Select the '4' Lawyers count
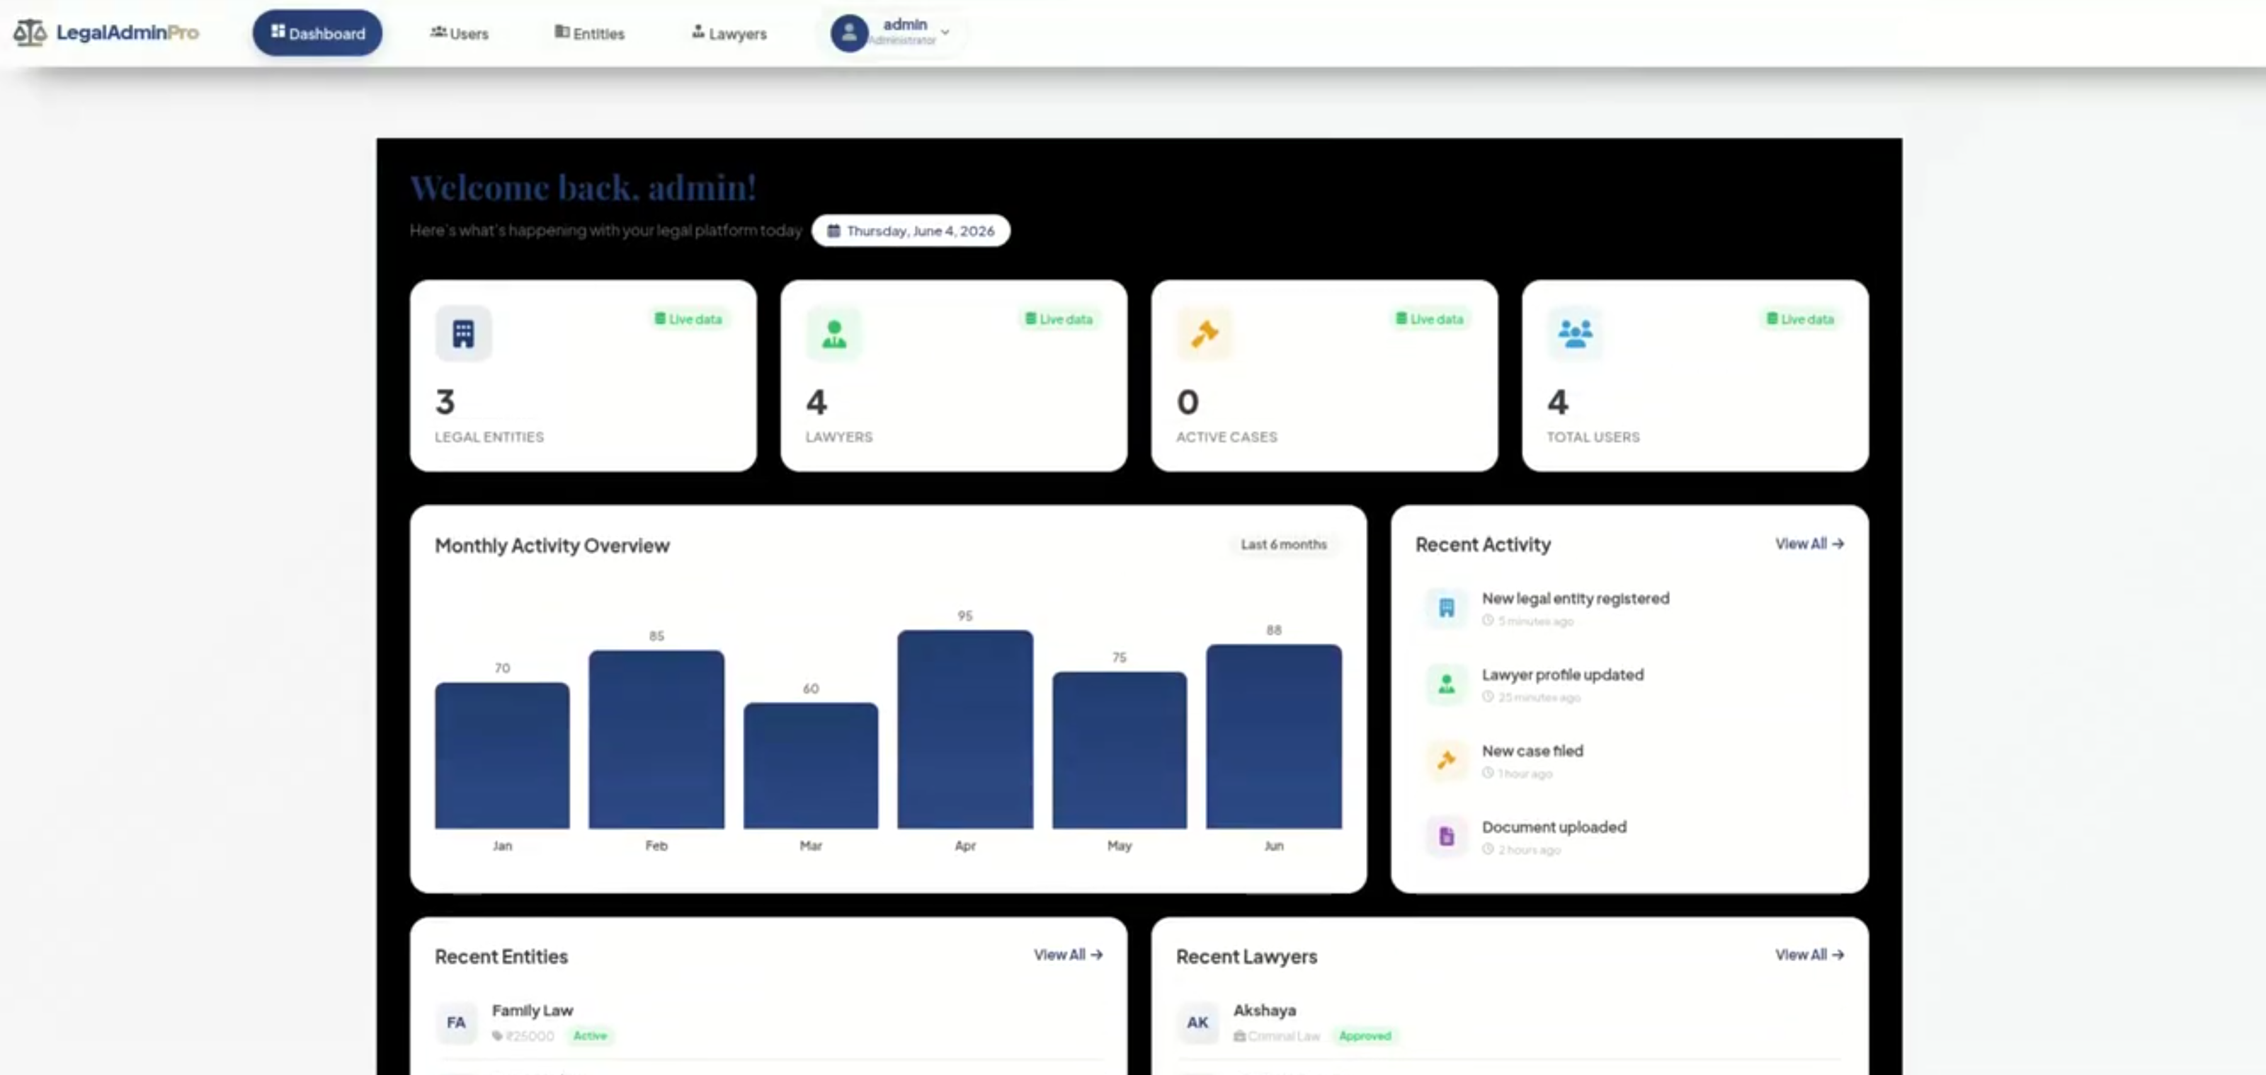 click(816, 403)
